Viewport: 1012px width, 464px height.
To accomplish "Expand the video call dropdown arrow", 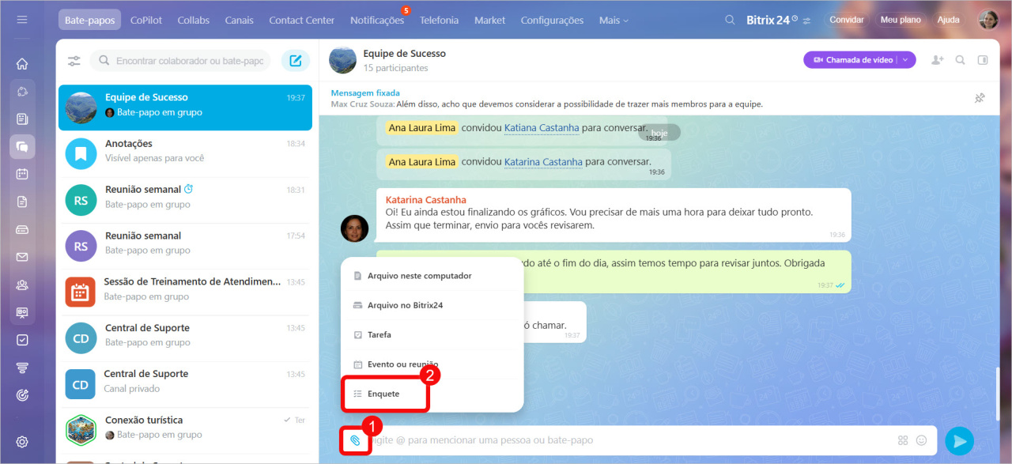I will click(905, 60).
